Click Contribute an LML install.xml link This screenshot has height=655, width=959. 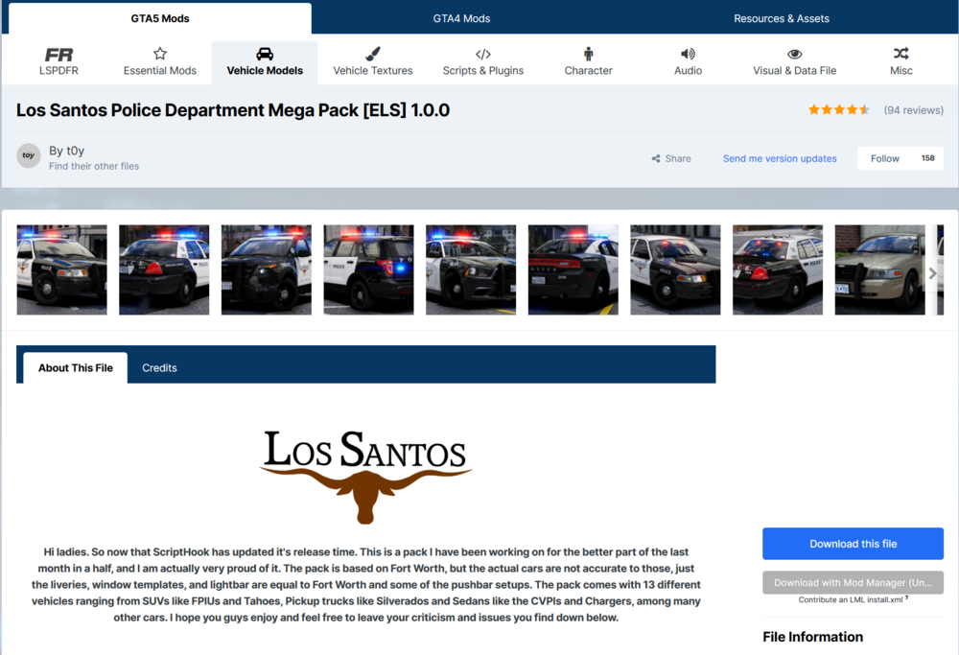[850, 600]
